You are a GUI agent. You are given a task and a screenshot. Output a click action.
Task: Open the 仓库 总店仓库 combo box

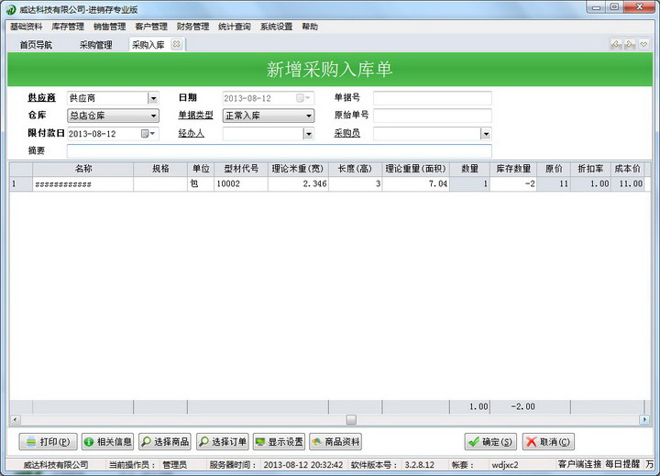tap(113, 116)
